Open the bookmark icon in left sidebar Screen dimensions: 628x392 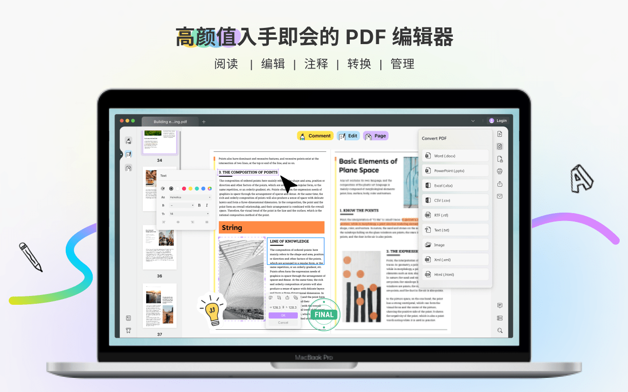pos(129,330)
